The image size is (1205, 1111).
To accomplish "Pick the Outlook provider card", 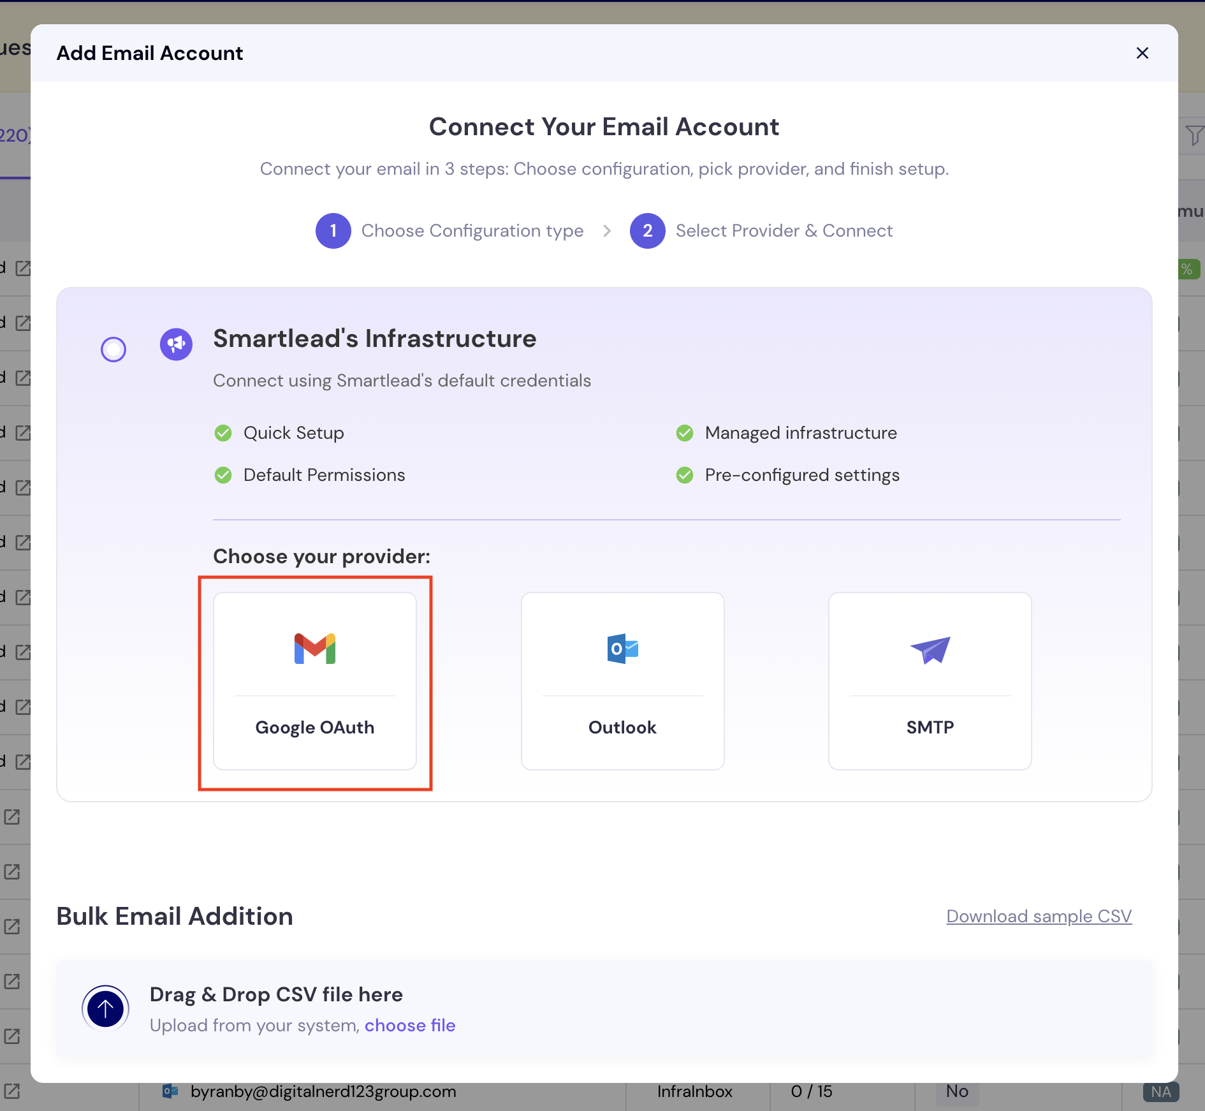I will click(622, 681).
